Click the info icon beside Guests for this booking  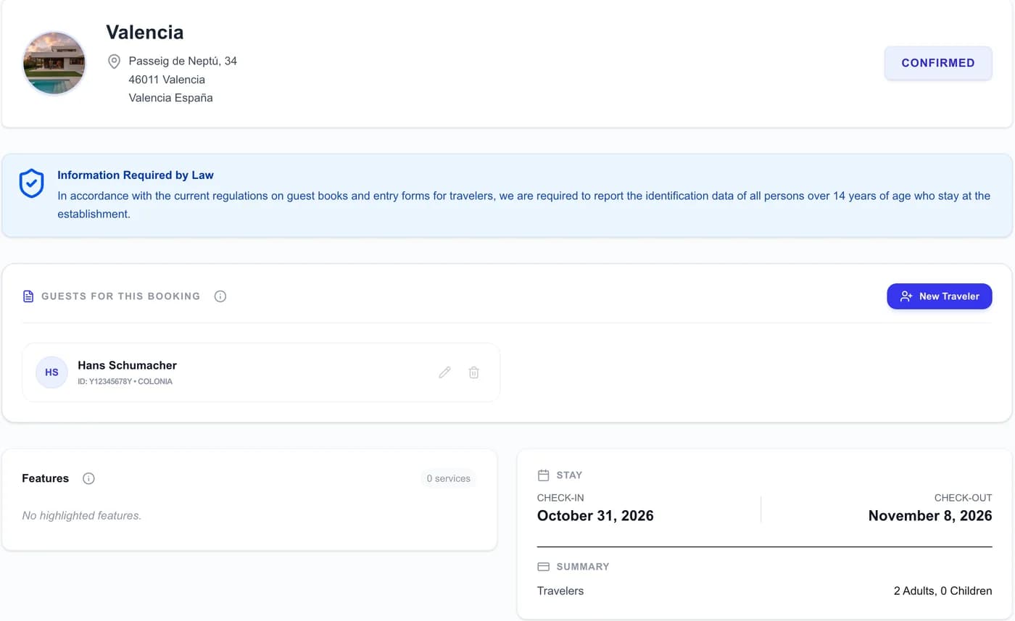220,296
